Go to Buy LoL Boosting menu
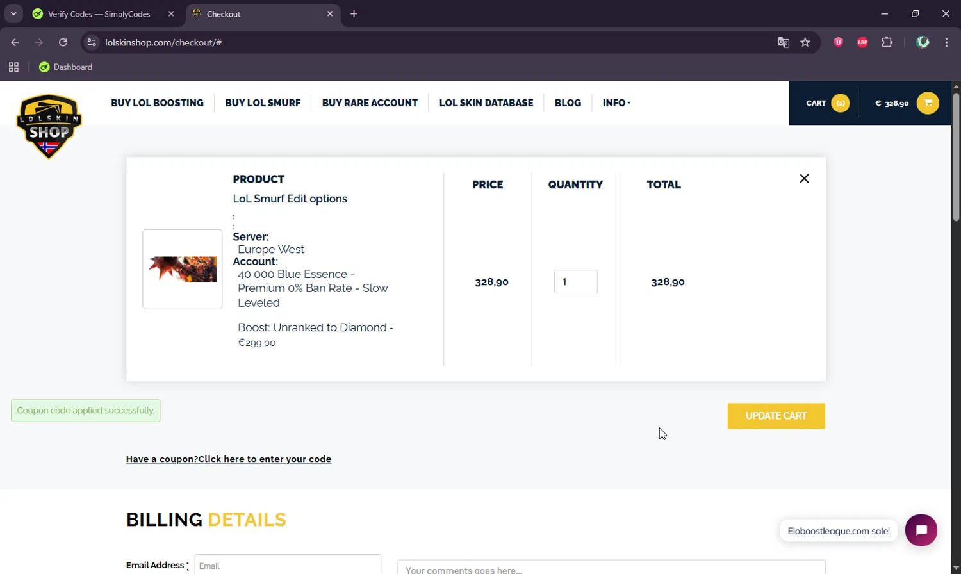Viewport: 961px width, 574px height. tap(157, 102)
